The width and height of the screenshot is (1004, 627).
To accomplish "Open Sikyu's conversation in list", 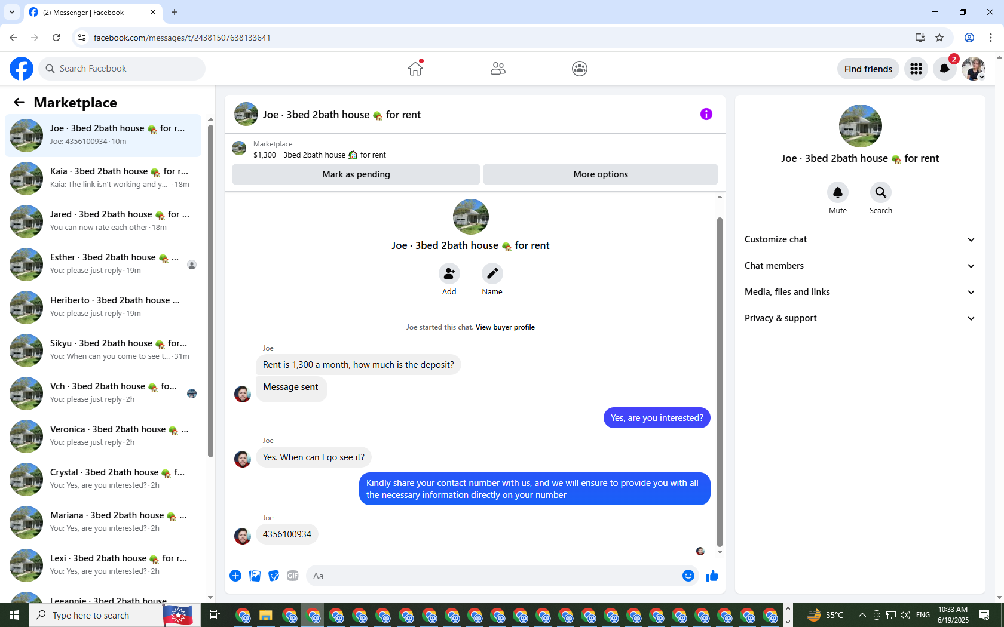I will pyautogui.click(x=103, y=350).
